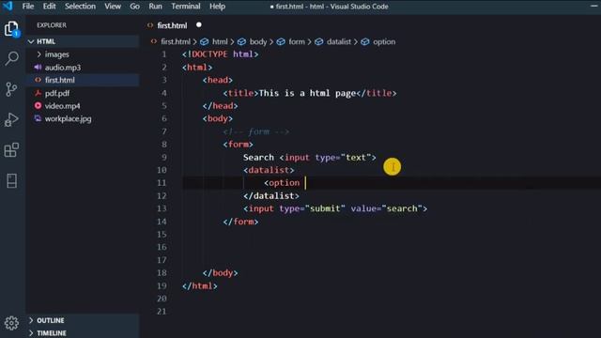Click the unsaved dot on first.html tab
Viewport: 601px width, 338px height.
(x=198, y=25)
